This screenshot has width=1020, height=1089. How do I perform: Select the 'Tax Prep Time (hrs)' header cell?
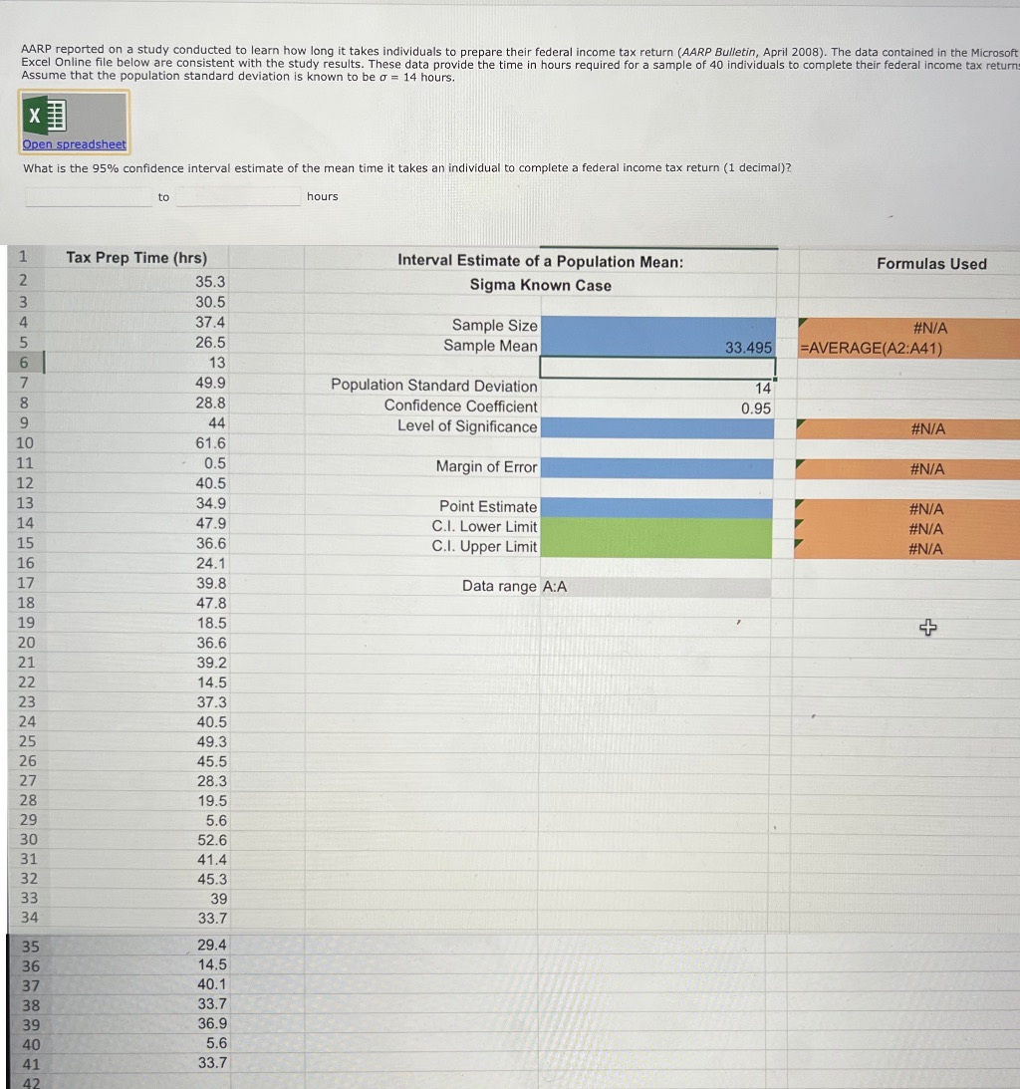pos(136,258)
